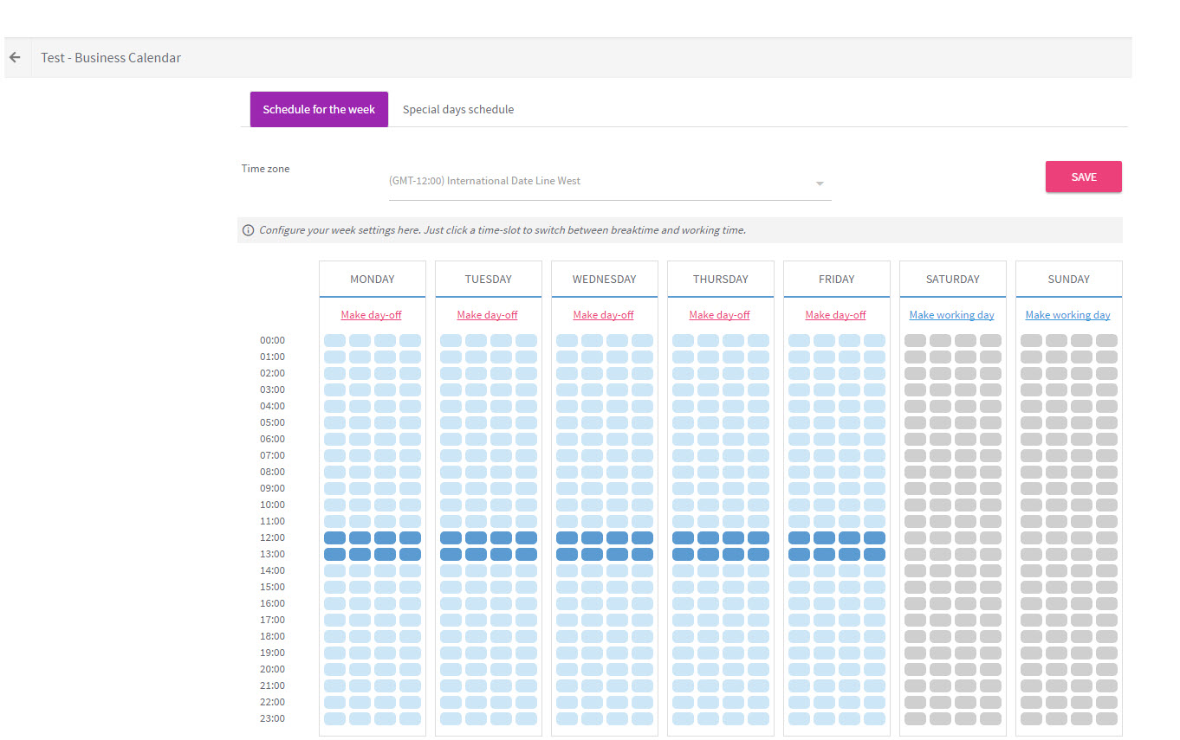The width and height of the screenshot is (1180, 740).
Task: Toggle Thursday's last 20:00 slot
Action: tap(758, 670)
